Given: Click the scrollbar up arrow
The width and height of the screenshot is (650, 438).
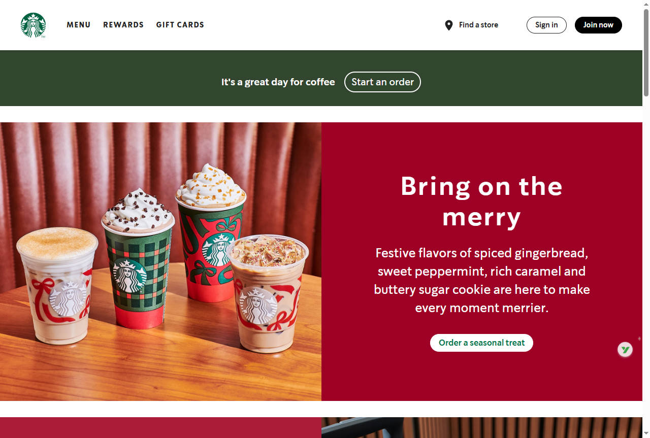Looking at the screenshot, I should tap(646, 4).
